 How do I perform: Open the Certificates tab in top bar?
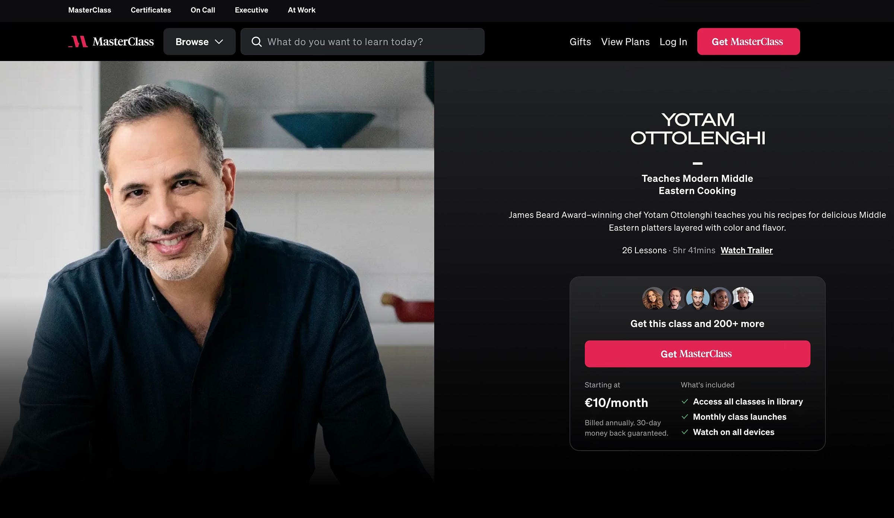pyautogui.click(x=151, y=10)
